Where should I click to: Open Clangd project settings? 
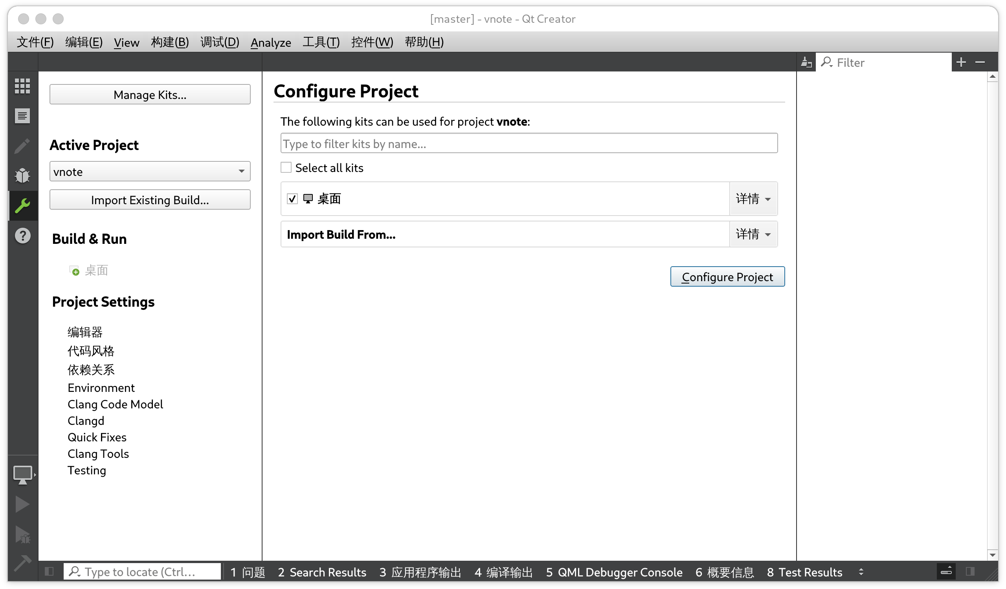[86, 421]
